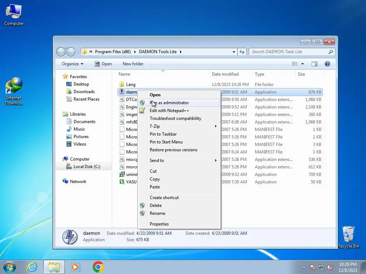Open the address bar history dropdown
Viewport: 366px width, 274px height.
pos(234,52)
